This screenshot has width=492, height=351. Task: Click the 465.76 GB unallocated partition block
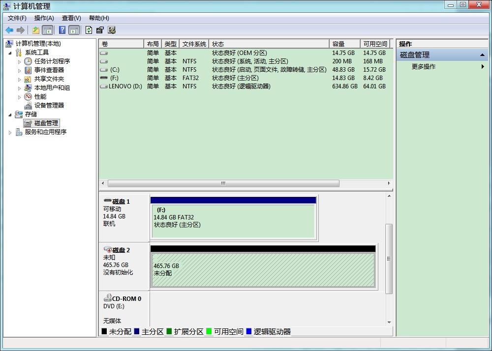click(x=263, y=270)
